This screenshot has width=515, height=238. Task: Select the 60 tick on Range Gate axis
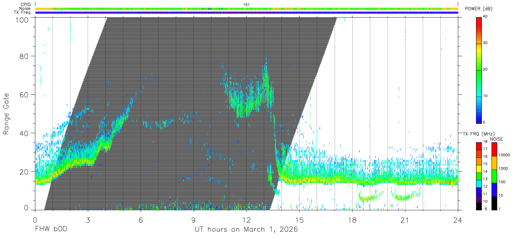click(24, 94)
